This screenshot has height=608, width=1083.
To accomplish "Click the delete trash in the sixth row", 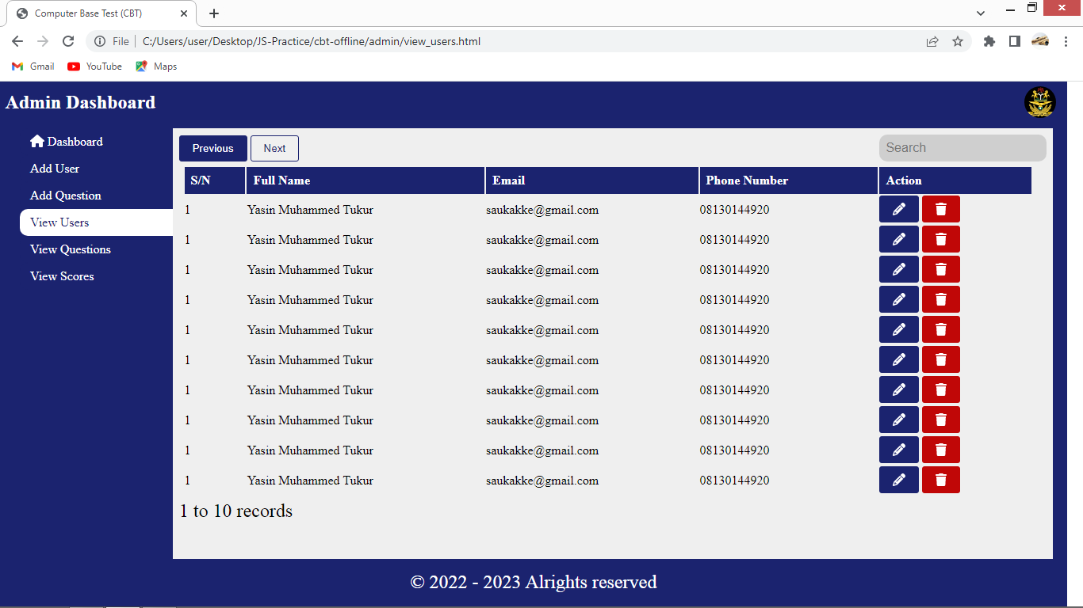I will 941,359.
